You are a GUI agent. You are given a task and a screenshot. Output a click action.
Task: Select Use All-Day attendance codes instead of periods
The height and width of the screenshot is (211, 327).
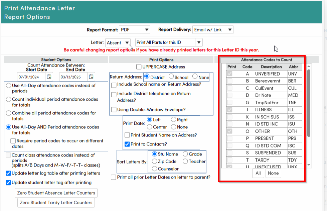click(x=9, y=86)
